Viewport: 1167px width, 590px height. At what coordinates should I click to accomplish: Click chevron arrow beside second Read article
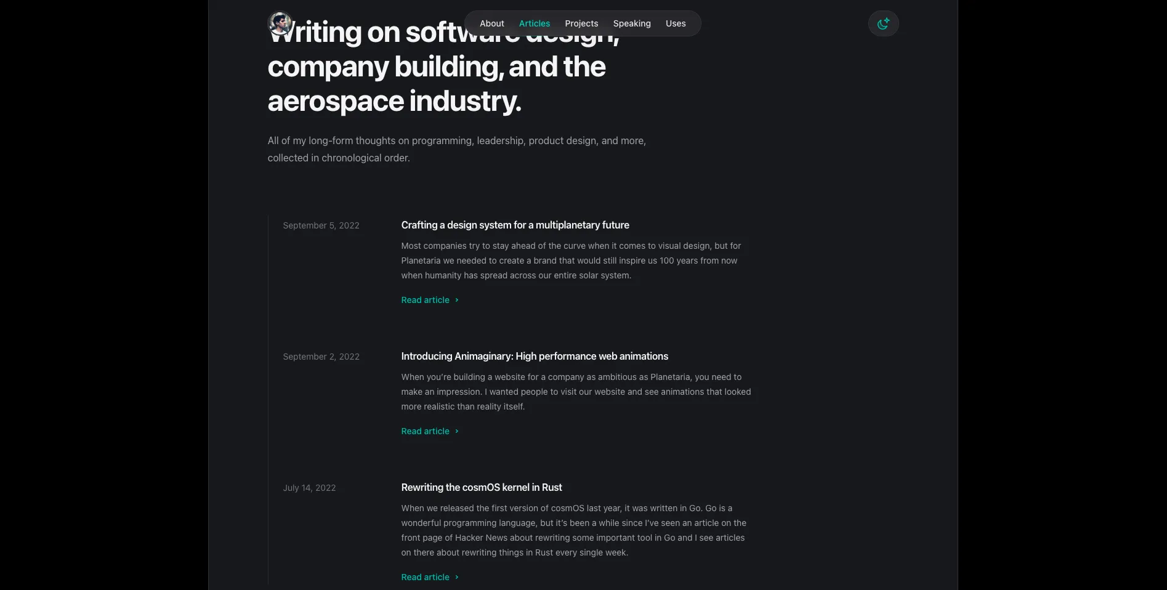[456, 431]
